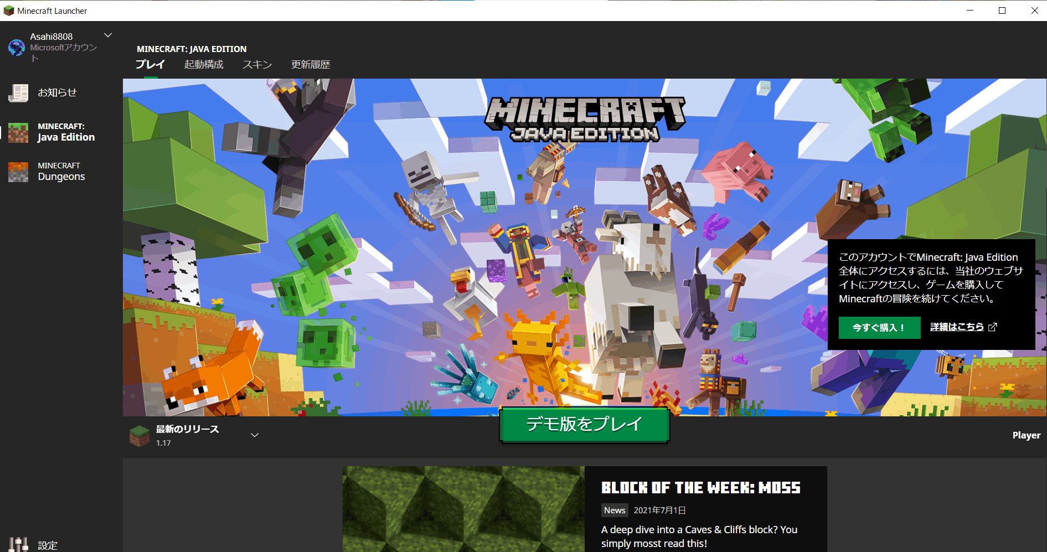Select the Minecraft Dungeons icon in sidebar
The image size is (1047, 552).
tap(18, 172)
